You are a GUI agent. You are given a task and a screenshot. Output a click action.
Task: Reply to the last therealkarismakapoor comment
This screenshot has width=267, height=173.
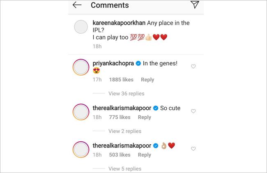coord(145,155)
